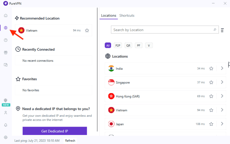Expand the Hong Kong (SAR) chevron
The width and height of the screenshot is (230, 144).
pyautogui.click(x=222, y=96)
